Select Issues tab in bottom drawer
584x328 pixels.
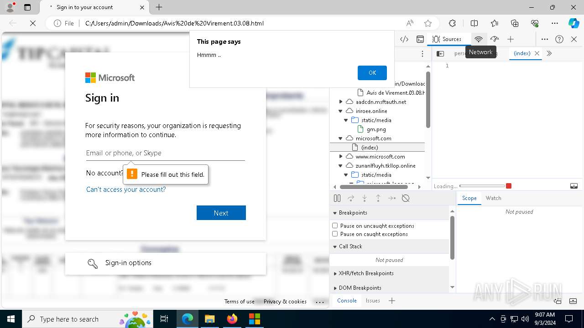point(373,301)
